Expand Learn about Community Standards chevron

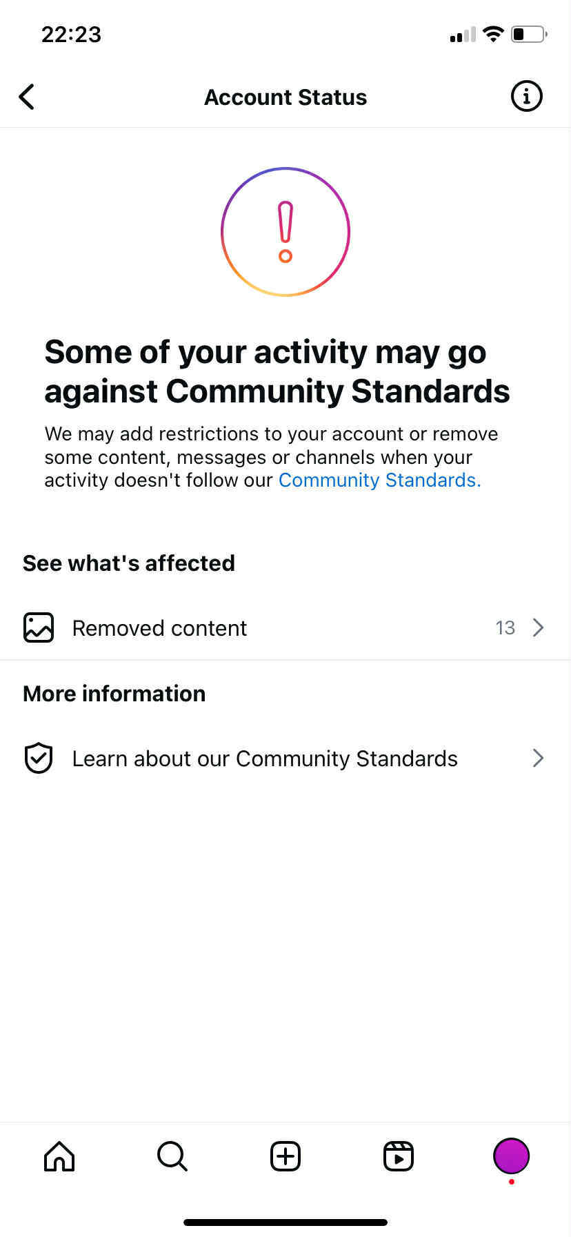[x=539, y=758]
